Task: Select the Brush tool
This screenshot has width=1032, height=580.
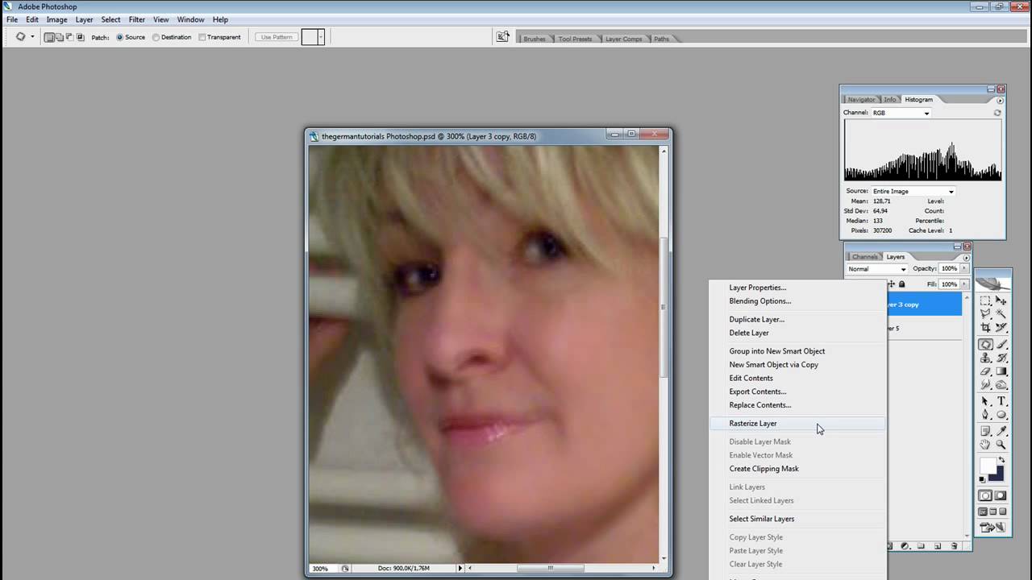Action: (x=1001, y=344)
